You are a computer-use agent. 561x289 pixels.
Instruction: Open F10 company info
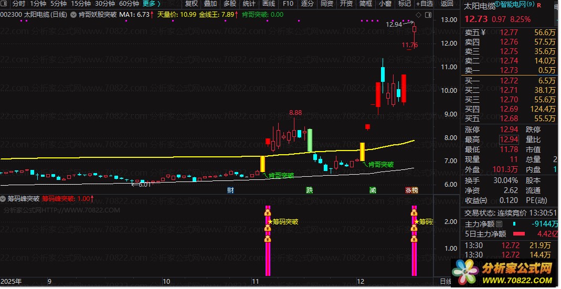coord(288,4)
